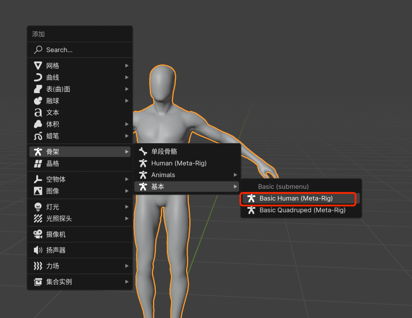This screenshot has height=318, width=412.
Task: Click the 集合实例 collection instance icon
Action: (38, 282)
